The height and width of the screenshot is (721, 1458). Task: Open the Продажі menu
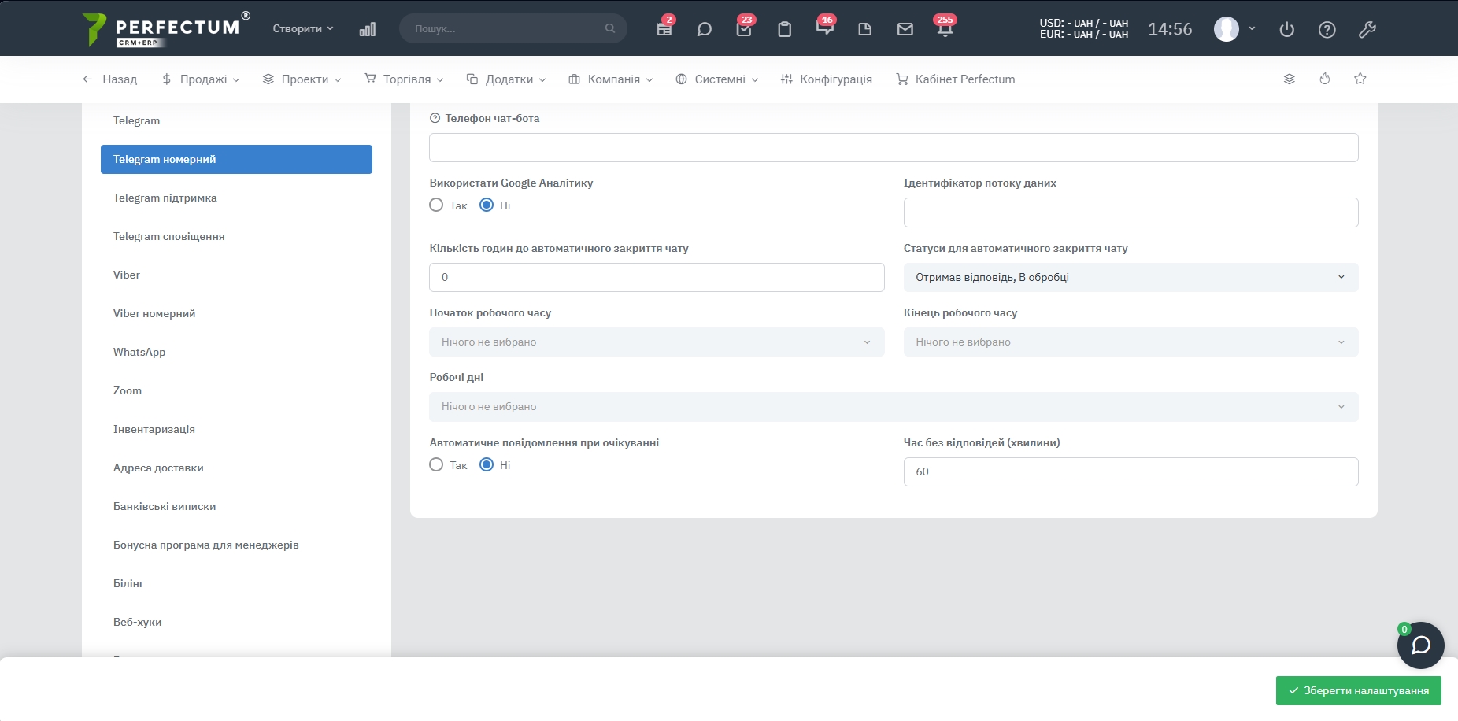pos(201,79)
